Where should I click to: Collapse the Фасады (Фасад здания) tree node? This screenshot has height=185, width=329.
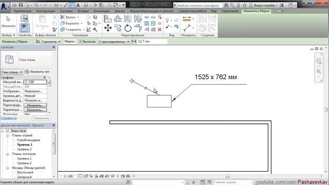point(8,168)
